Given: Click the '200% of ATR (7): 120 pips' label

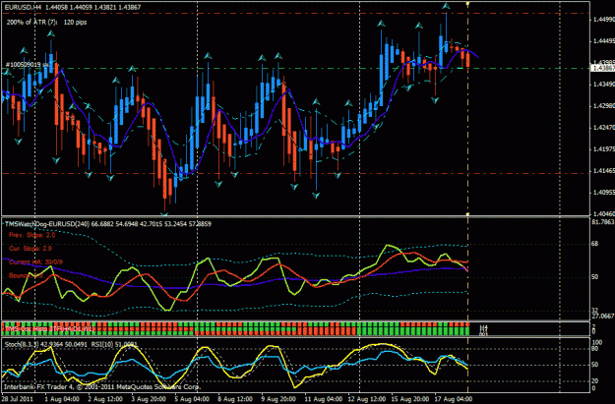Looking at the screenshot, I should pyautogui.click(x=46, y=23).
